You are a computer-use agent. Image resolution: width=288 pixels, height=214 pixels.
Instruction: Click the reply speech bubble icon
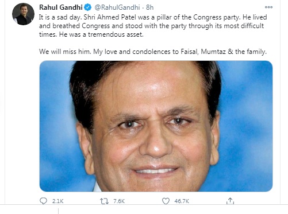point(43,201)
